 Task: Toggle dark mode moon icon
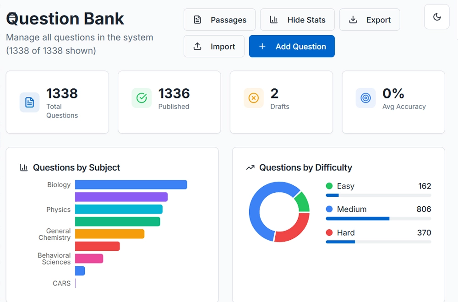click(436, 17)
